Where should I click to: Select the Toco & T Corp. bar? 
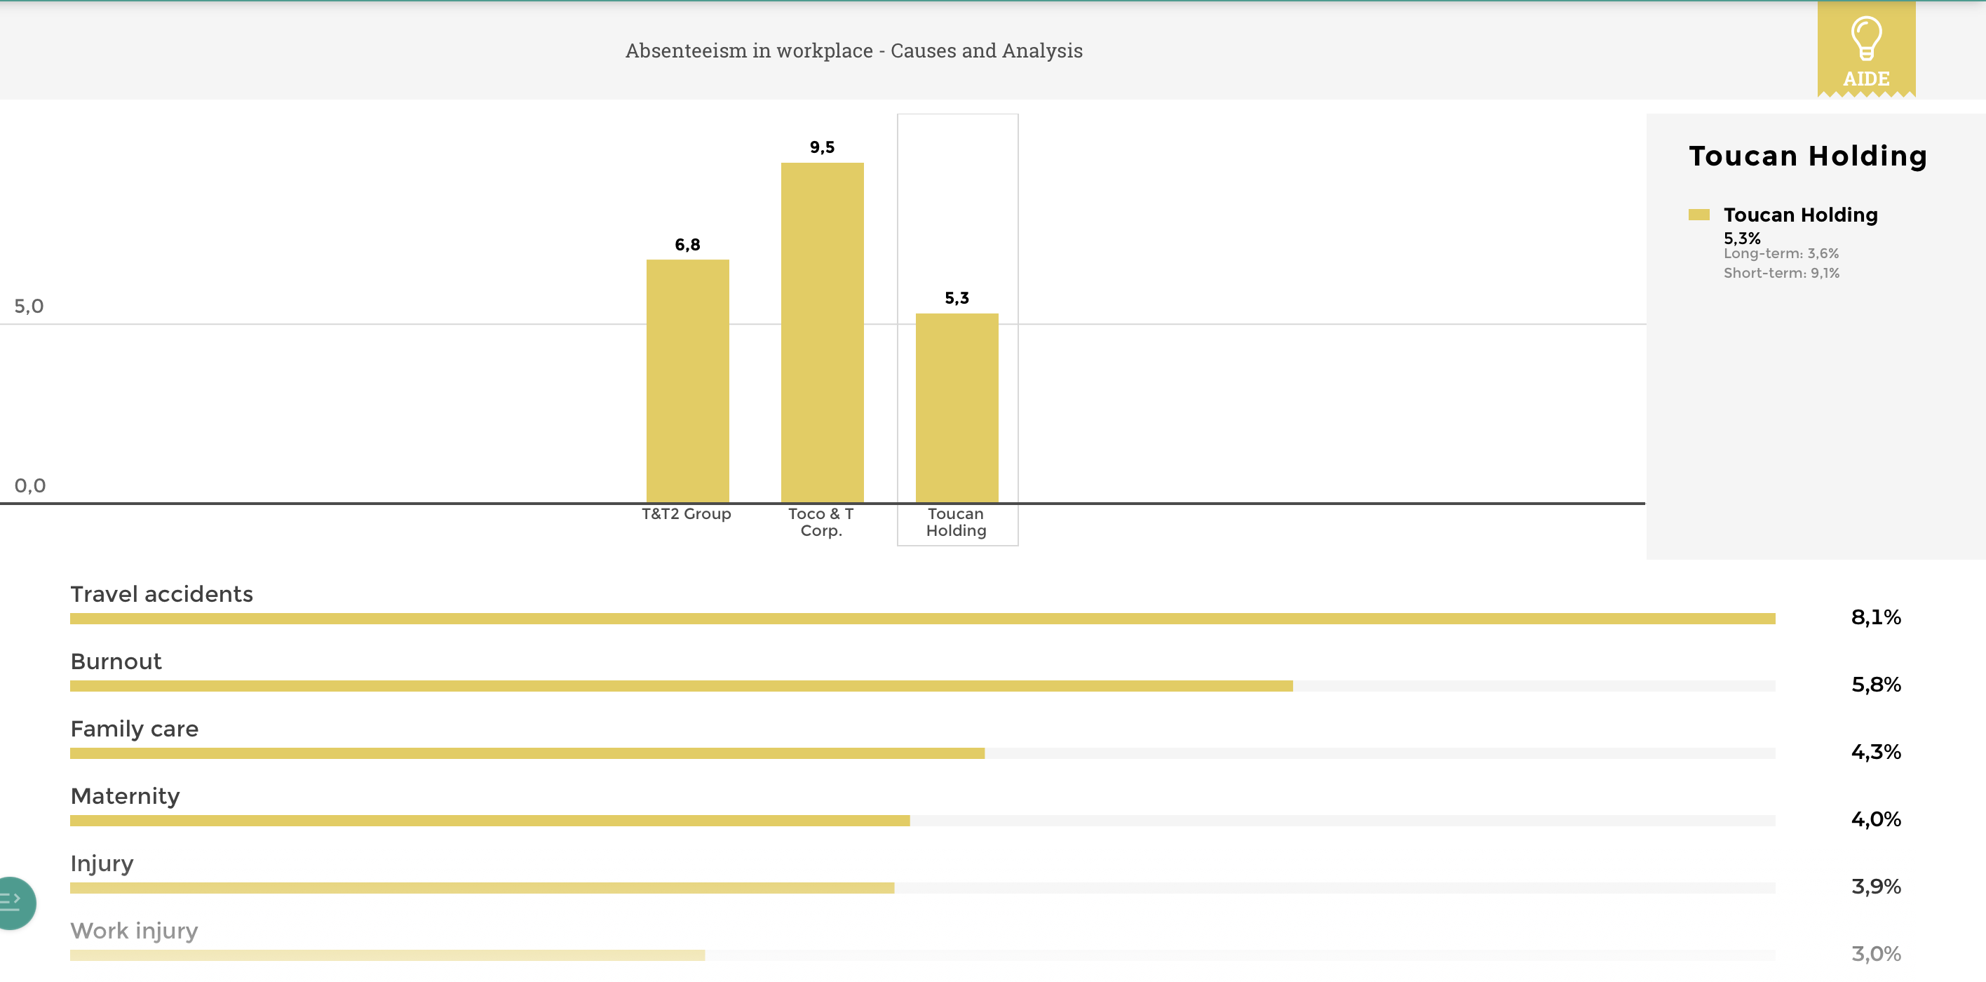point(822,332)
